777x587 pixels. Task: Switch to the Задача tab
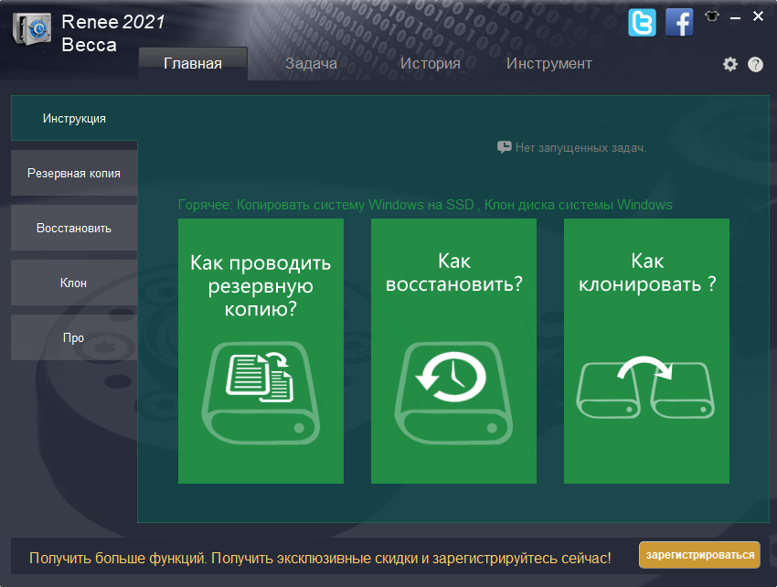(311, 63)
